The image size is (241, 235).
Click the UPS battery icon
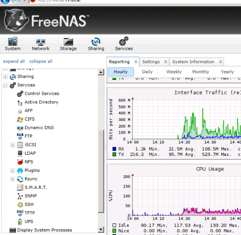pos(20,222)
